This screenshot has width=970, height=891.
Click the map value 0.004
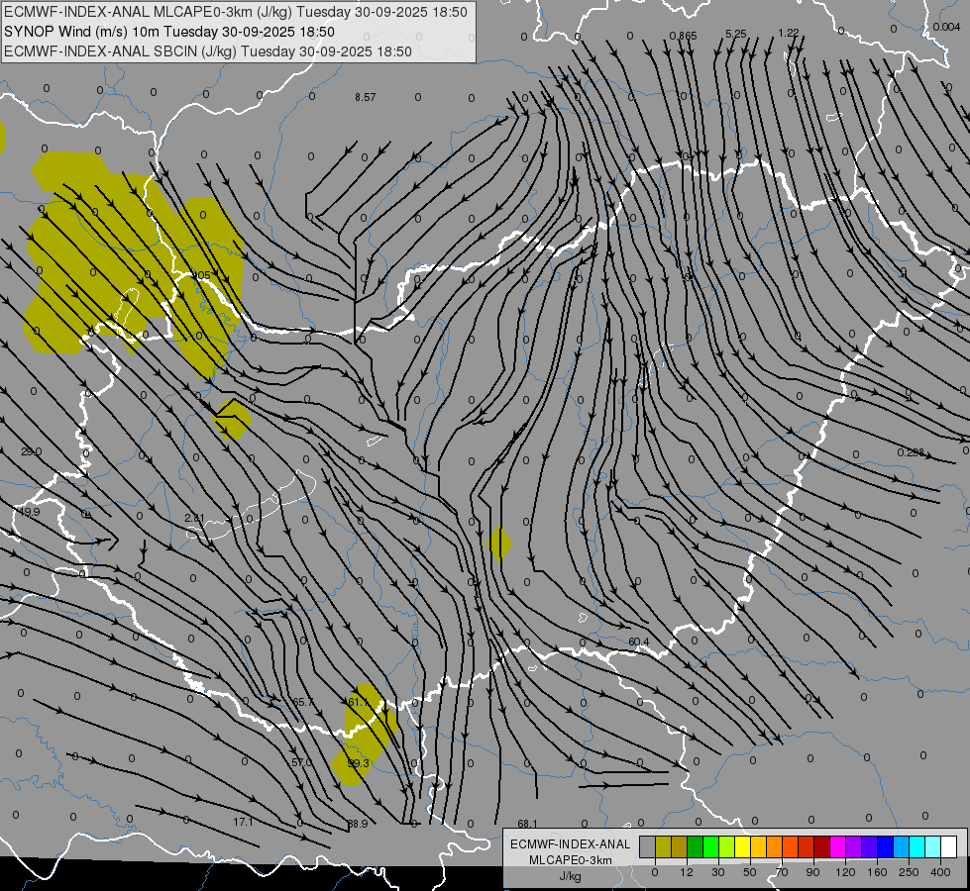click(946, 27)
